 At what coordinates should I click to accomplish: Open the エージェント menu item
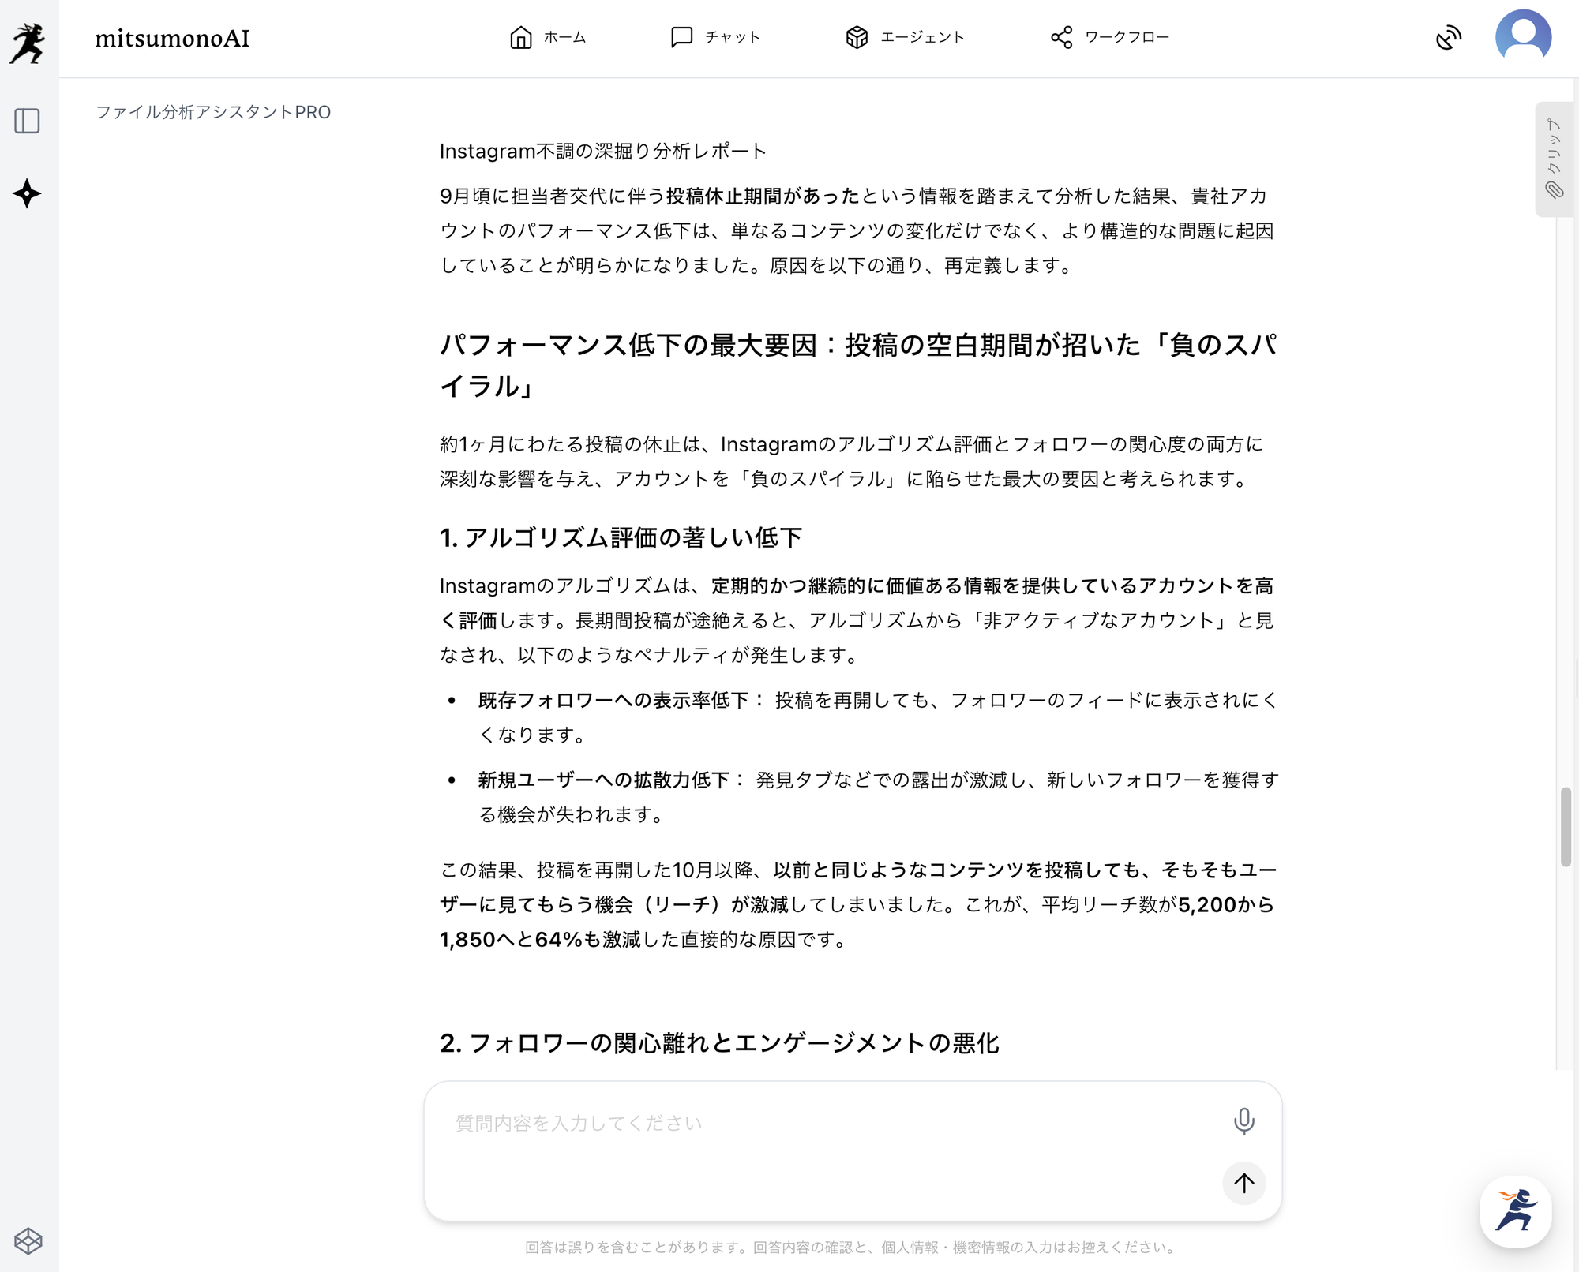click(x=905, y=37)
